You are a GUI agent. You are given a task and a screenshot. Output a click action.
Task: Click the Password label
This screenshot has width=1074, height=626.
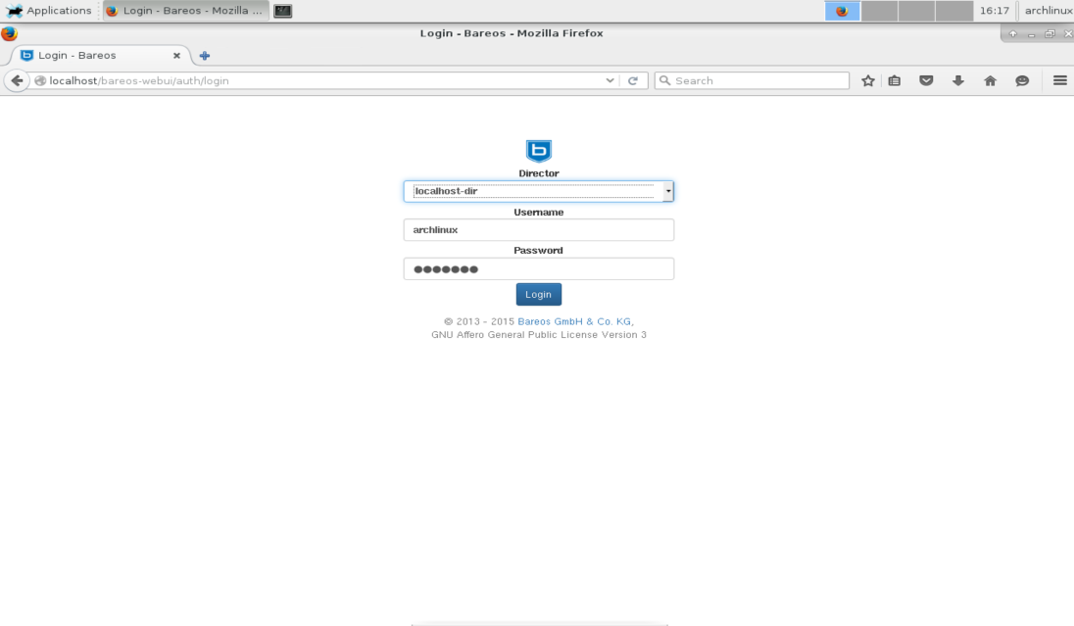(538, 251)
